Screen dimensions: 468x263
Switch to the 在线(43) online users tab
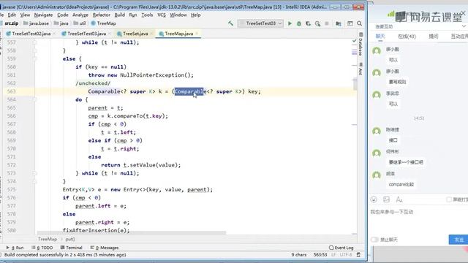point(407,37)
